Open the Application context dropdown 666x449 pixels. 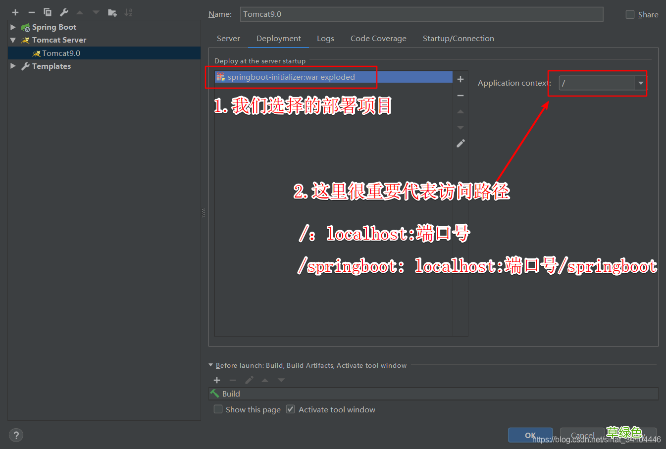[x=640, y=83]
